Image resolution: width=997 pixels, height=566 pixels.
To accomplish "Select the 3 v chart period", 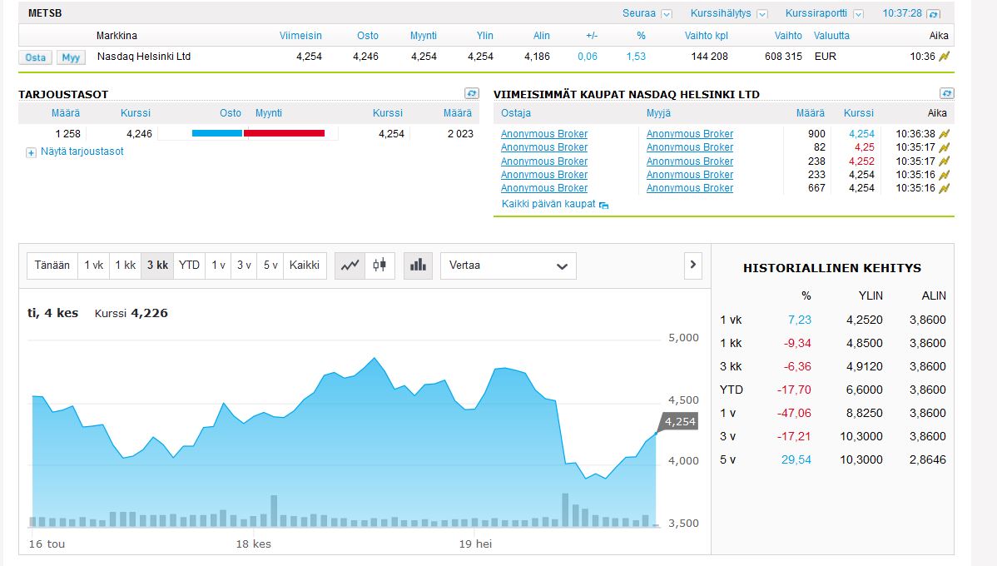I will click(244, 266).
